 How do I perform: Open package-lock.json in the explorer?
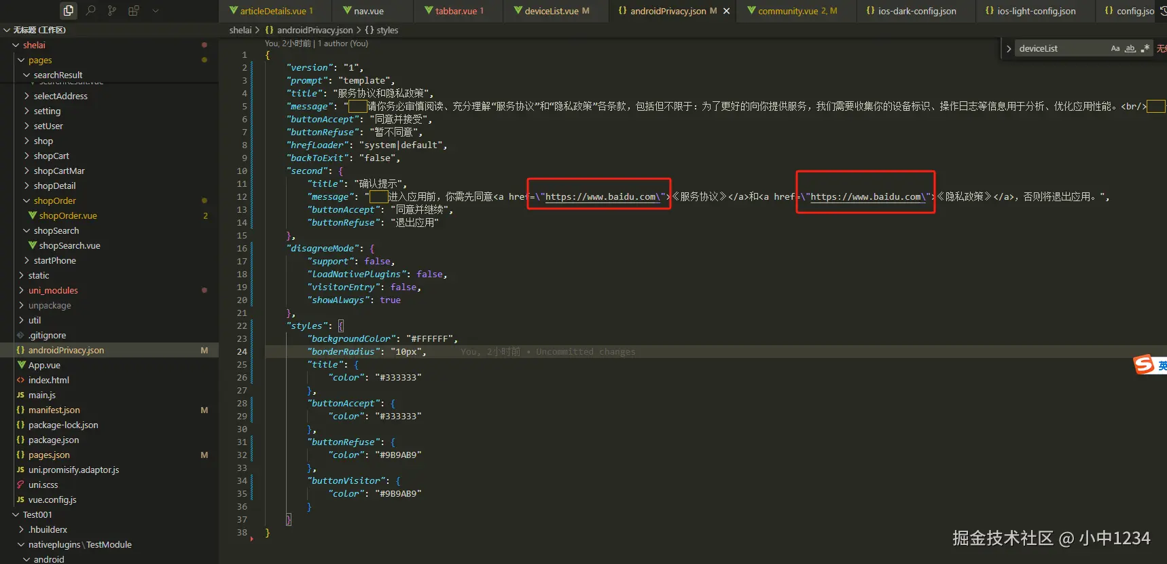pos(63,425)
